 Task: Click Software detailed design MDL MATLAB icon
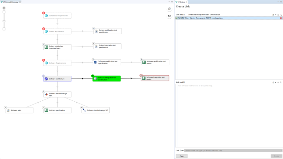[x=46, y=95]
